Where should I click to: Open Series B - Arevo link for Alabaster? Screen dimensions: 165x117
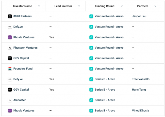coord(105,100)
